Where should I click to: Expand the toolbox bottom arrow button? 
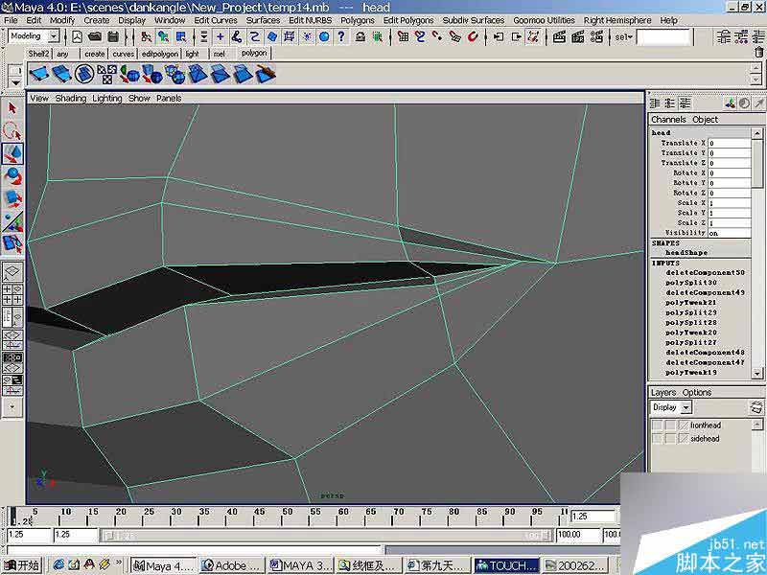[x=12, y=406]
